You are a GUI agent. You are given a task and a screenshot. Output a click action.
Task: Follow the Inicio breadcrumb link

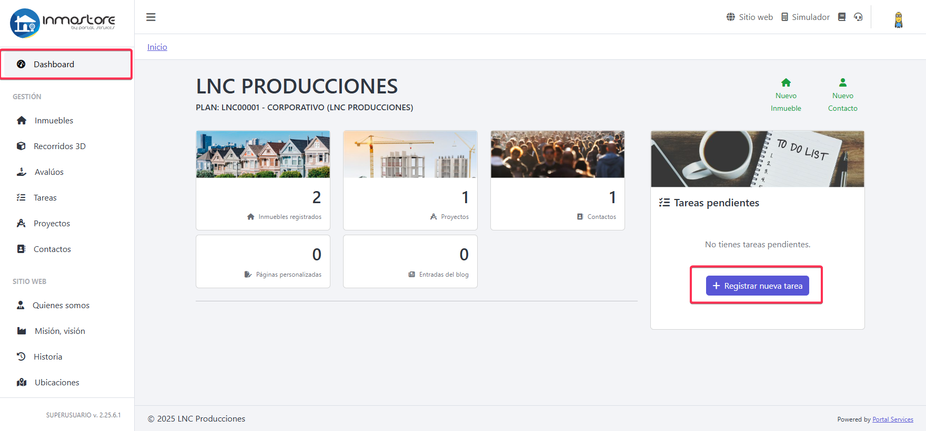coord(157,47)
